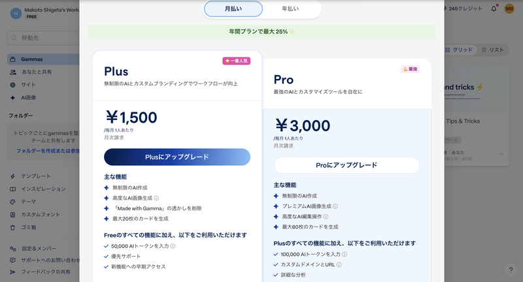Click the カスタムフォント icon
Screen dimensions: 523x282
click(12, 215)
